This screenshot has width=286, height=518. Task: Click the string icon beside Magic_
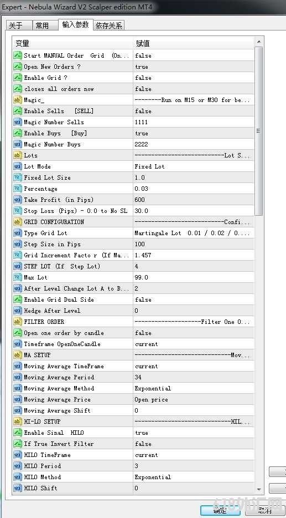pos(18,100)
